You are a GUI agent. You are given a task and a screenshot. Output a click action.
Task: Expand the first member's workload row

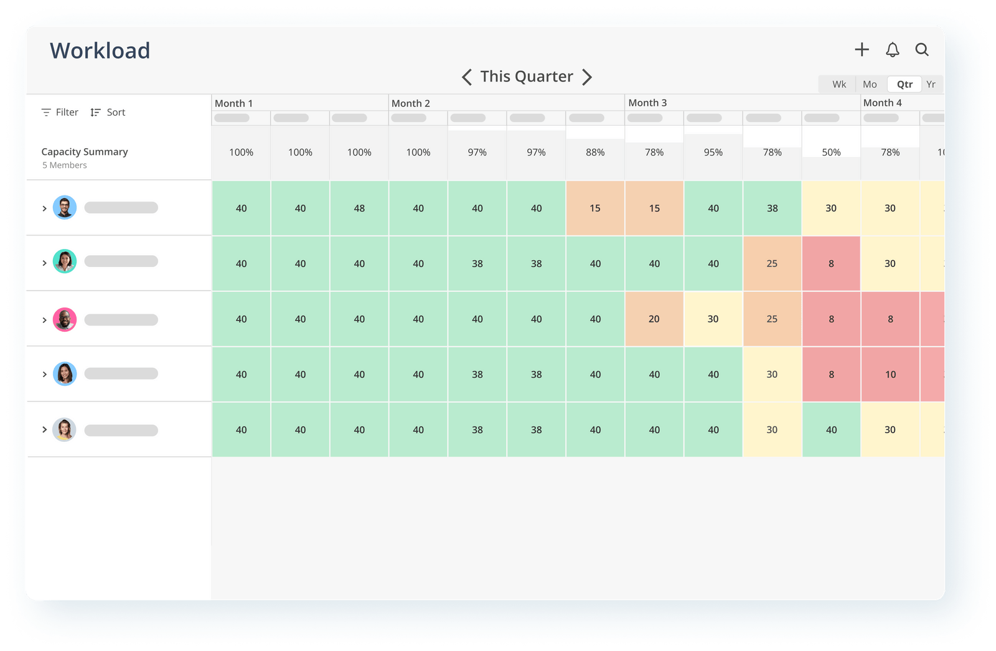44,207
